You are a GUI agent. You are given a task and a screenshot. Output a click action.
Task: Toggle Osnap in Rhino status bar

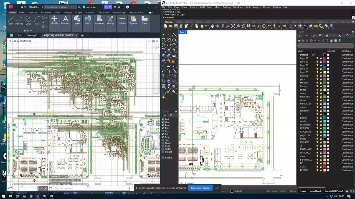(x=303, y=191)
